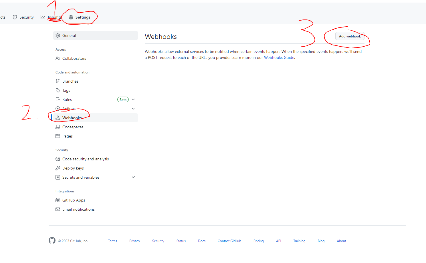Select General in settings sidebar
426x263 pixels.
[x=96, y=35]
